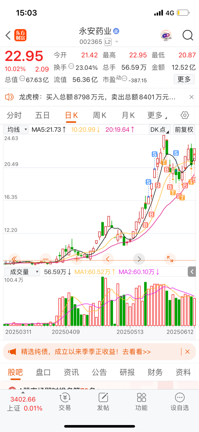Open the DK点 selector
This screenshot has height=432, width=199.
click(159, 130)
